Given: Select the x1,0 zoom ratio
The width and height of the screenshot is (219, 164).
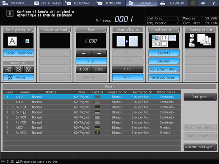Looking at the screenshot, I should (91, 61).
